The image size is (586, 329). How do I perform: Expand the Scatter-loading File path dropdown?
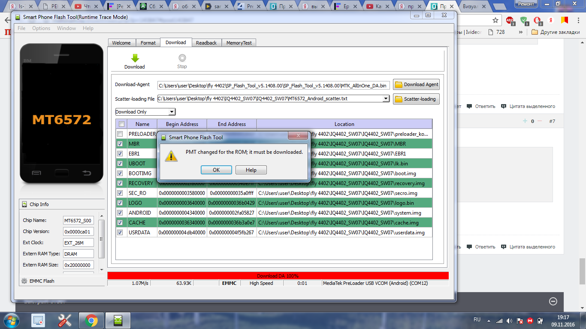(386, 99)
